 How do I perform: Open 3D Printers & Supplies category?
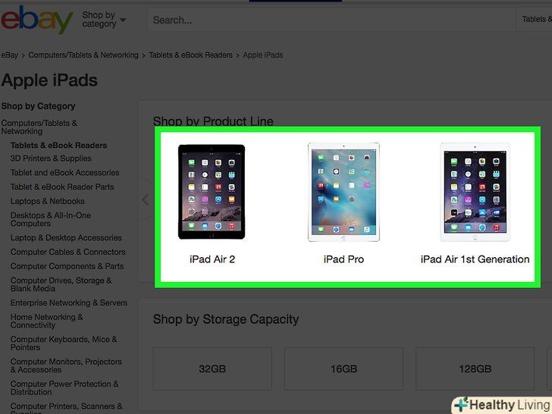tap(51, 158)
